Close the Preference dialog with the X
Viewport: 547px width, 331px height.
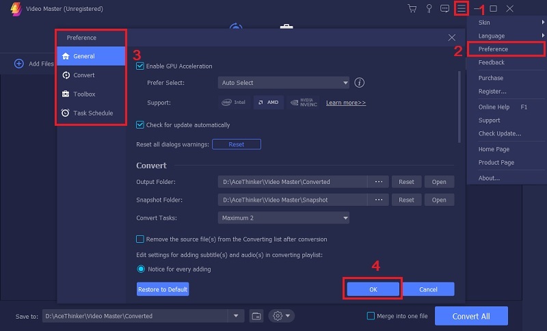(452, 38)
